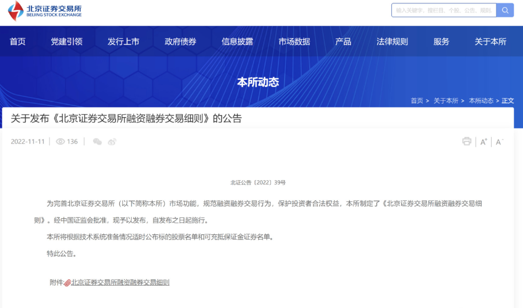
Task: Click the 特此公告 closing line
Action: 62,254
